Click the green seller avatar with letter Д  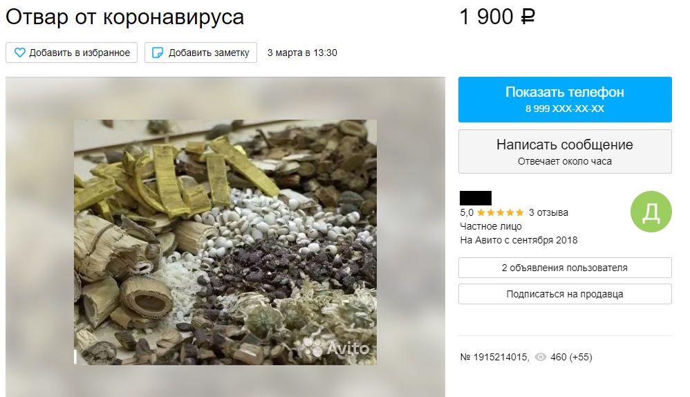(651, 212)
